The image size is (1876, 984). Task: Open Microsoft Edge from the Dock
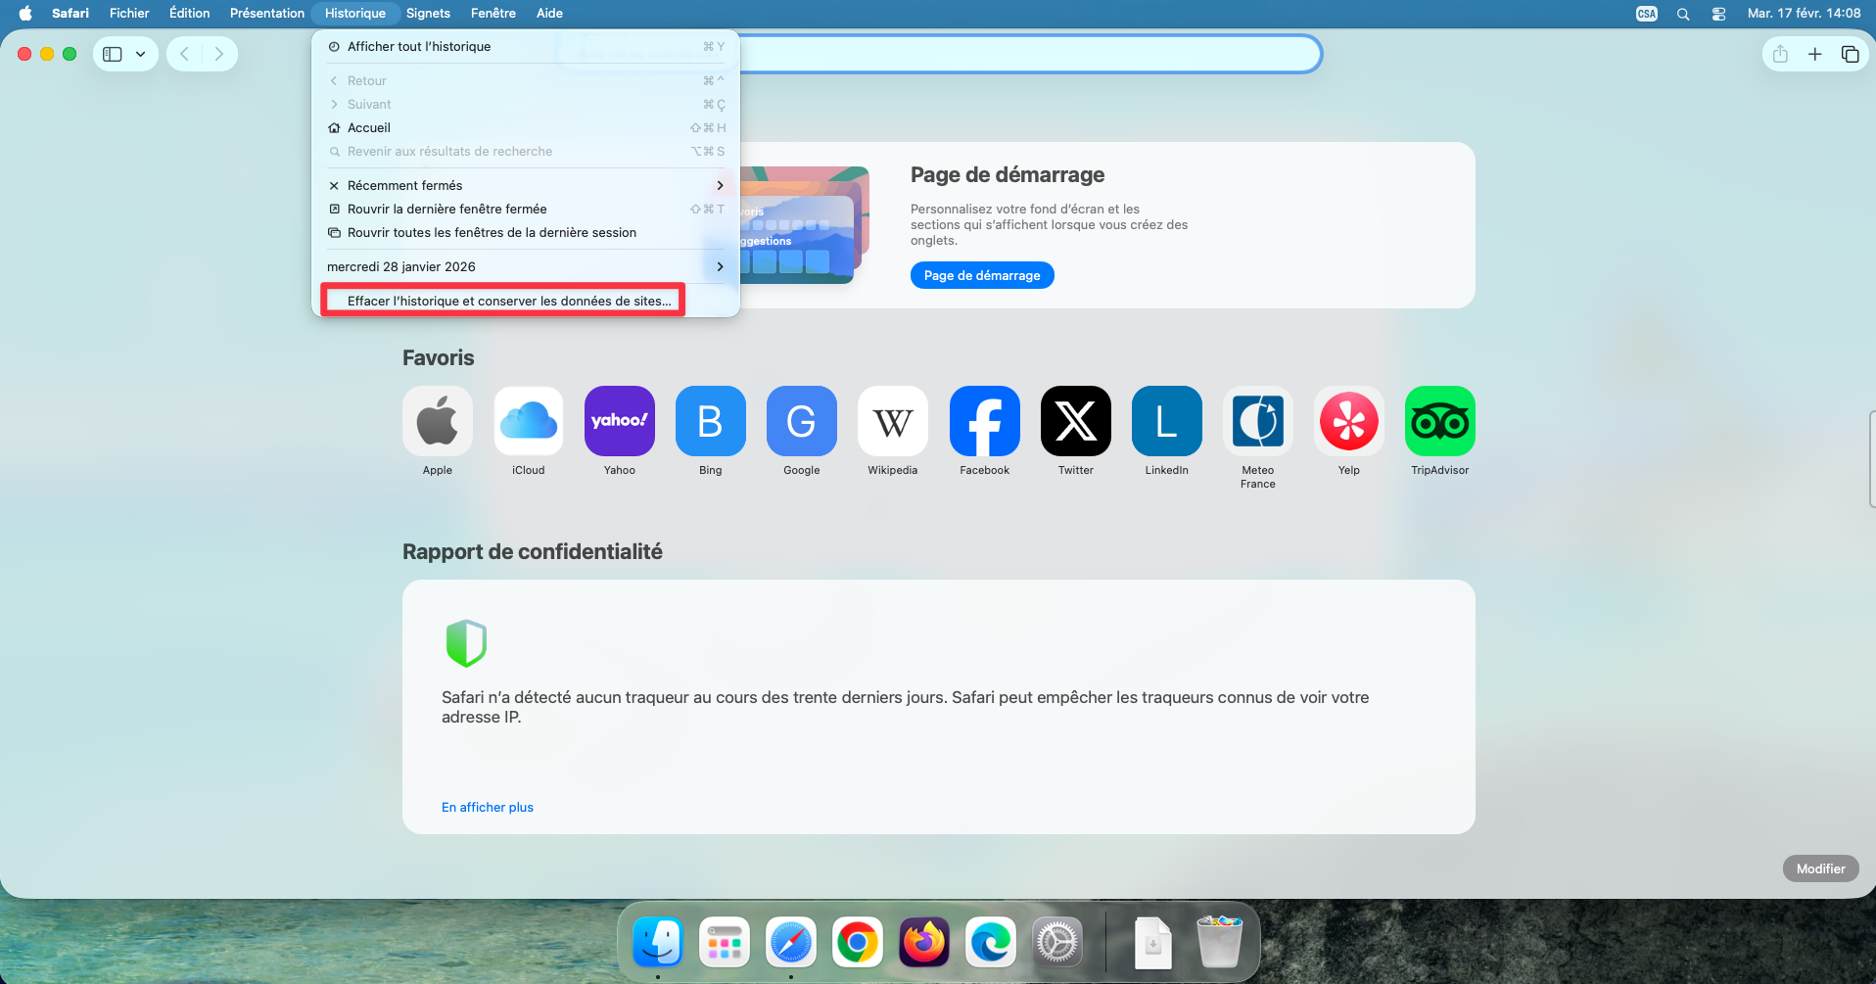click(991, 943)
